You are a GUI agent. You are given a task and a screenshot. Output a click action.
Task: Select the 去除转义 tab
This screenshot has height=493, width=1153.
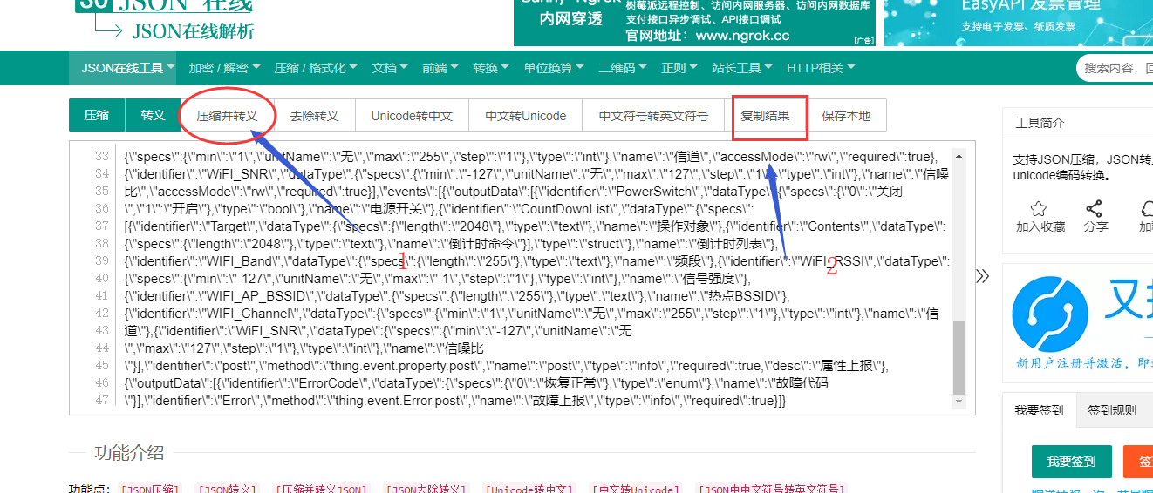click(314, 116)
